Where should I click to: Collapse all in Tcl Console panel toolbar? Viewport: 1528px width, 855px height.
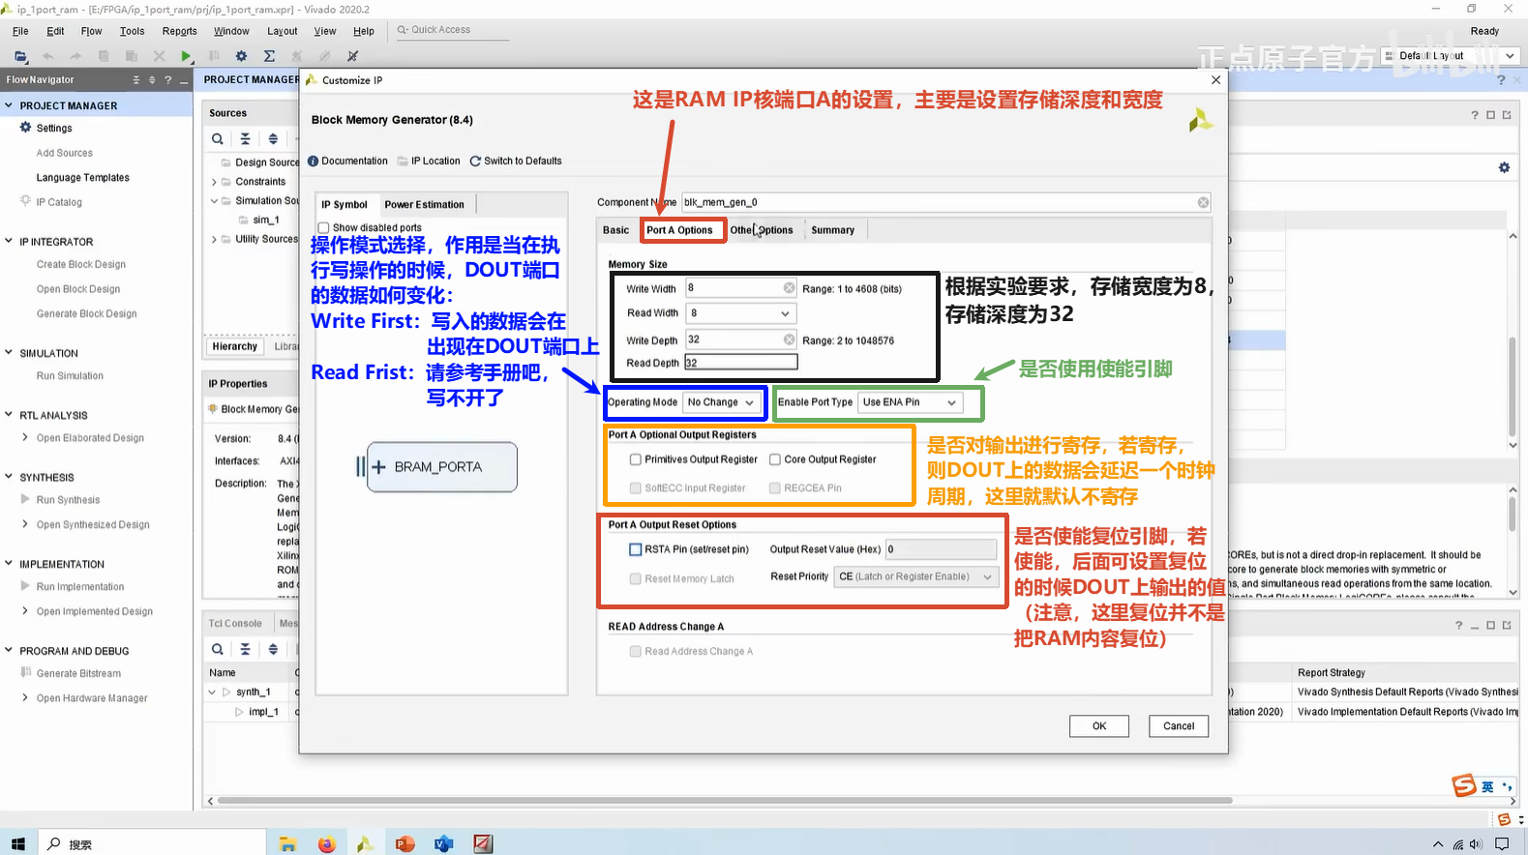pyautogui.click(x=246, y=649)
